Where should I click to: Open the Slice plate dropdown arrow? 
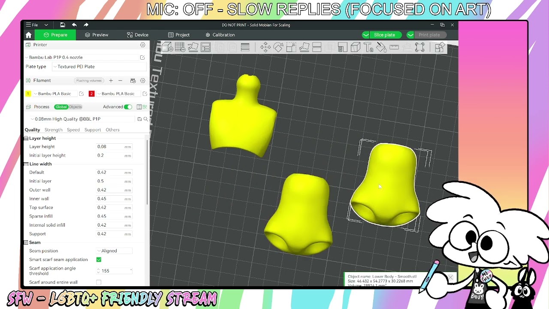(365, 35)
